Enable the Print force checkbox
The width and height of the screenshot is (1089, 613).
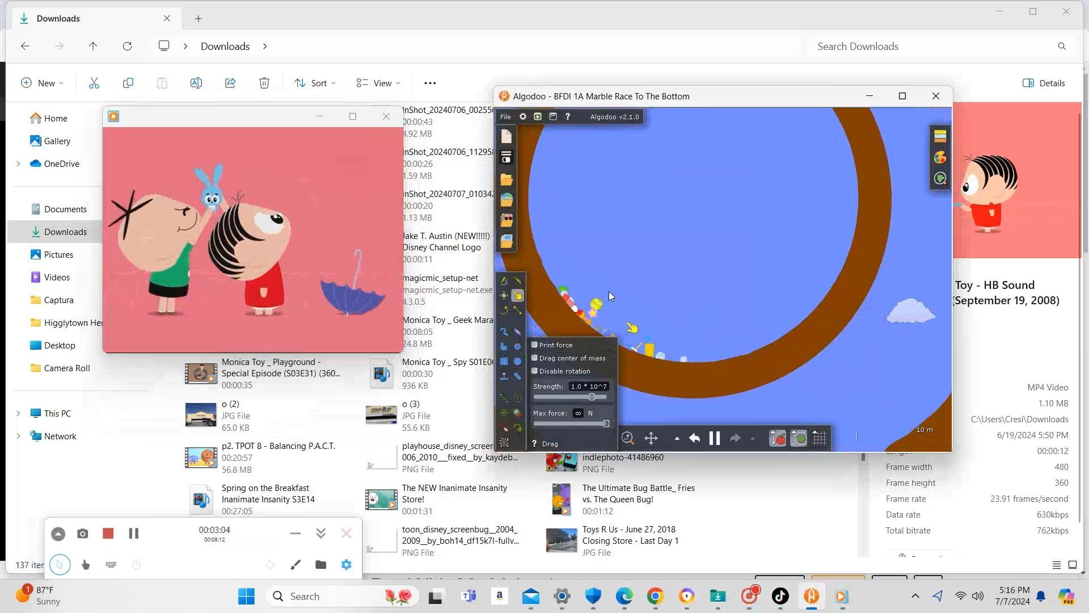point(534,345)
